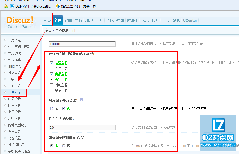Check the 活动主题 checkbox
This screenshot has width=239, height=154.
tap(51, 85)
